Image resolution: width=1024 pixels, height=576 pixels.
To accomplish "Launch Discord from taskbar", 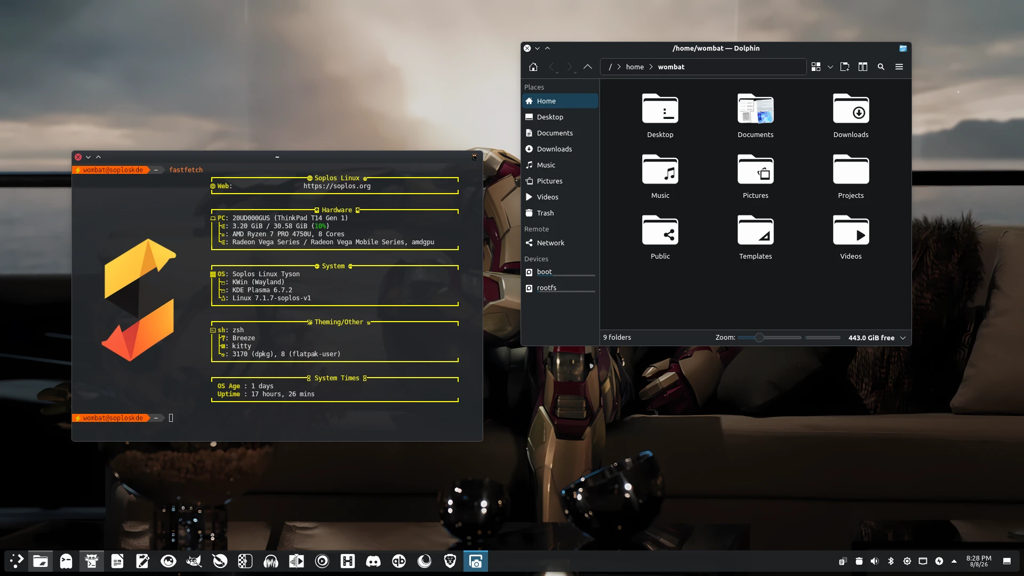I will coord(373,561).
